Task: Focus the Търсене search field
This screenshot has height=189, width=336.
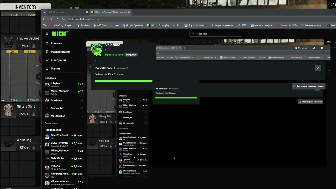Action: 216,34
